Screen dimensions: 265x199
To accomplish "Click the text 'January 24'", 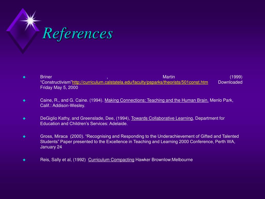I will click(x=51, y=147).
